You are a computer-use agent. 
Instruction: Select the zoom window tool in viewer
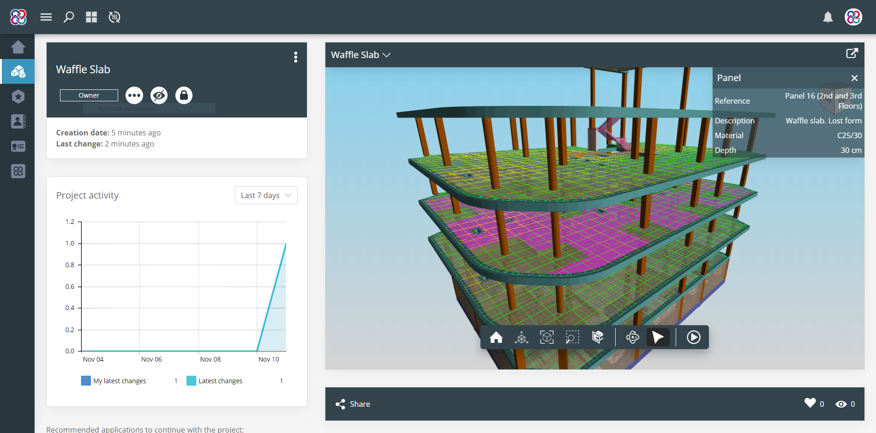(x=572, y=338)
